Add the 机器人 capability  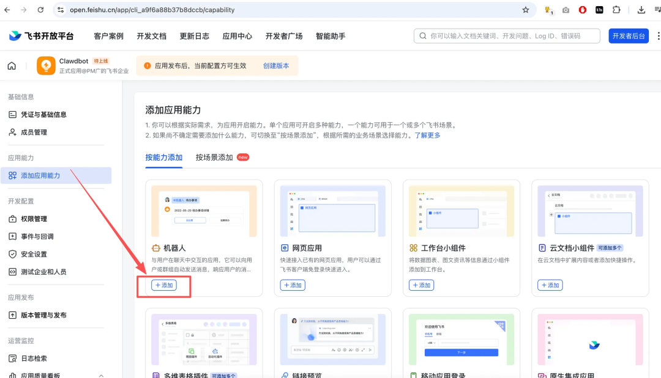tap(164, 285)
